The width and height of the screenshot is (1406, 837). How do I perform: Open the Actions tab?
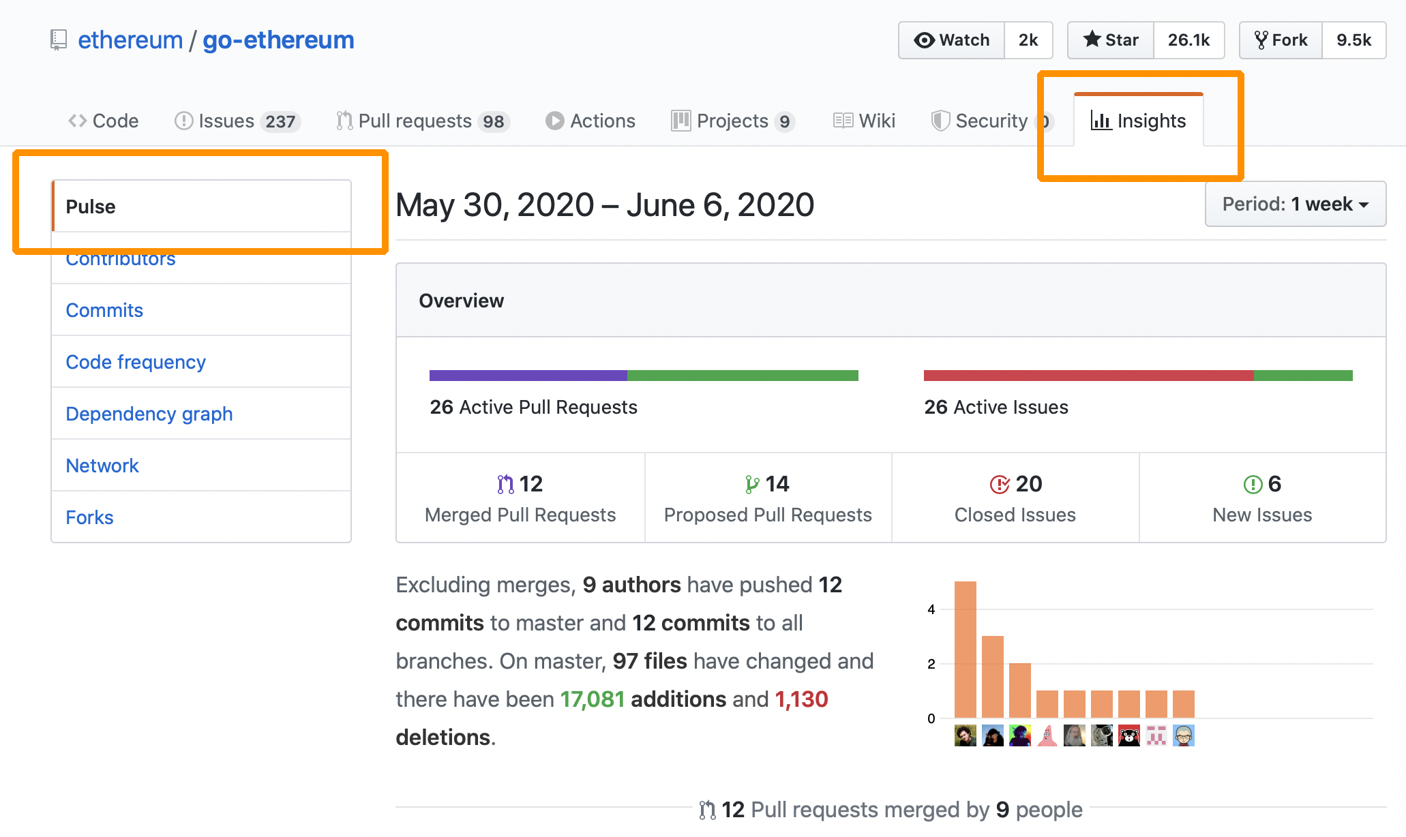tap(590, 121)
